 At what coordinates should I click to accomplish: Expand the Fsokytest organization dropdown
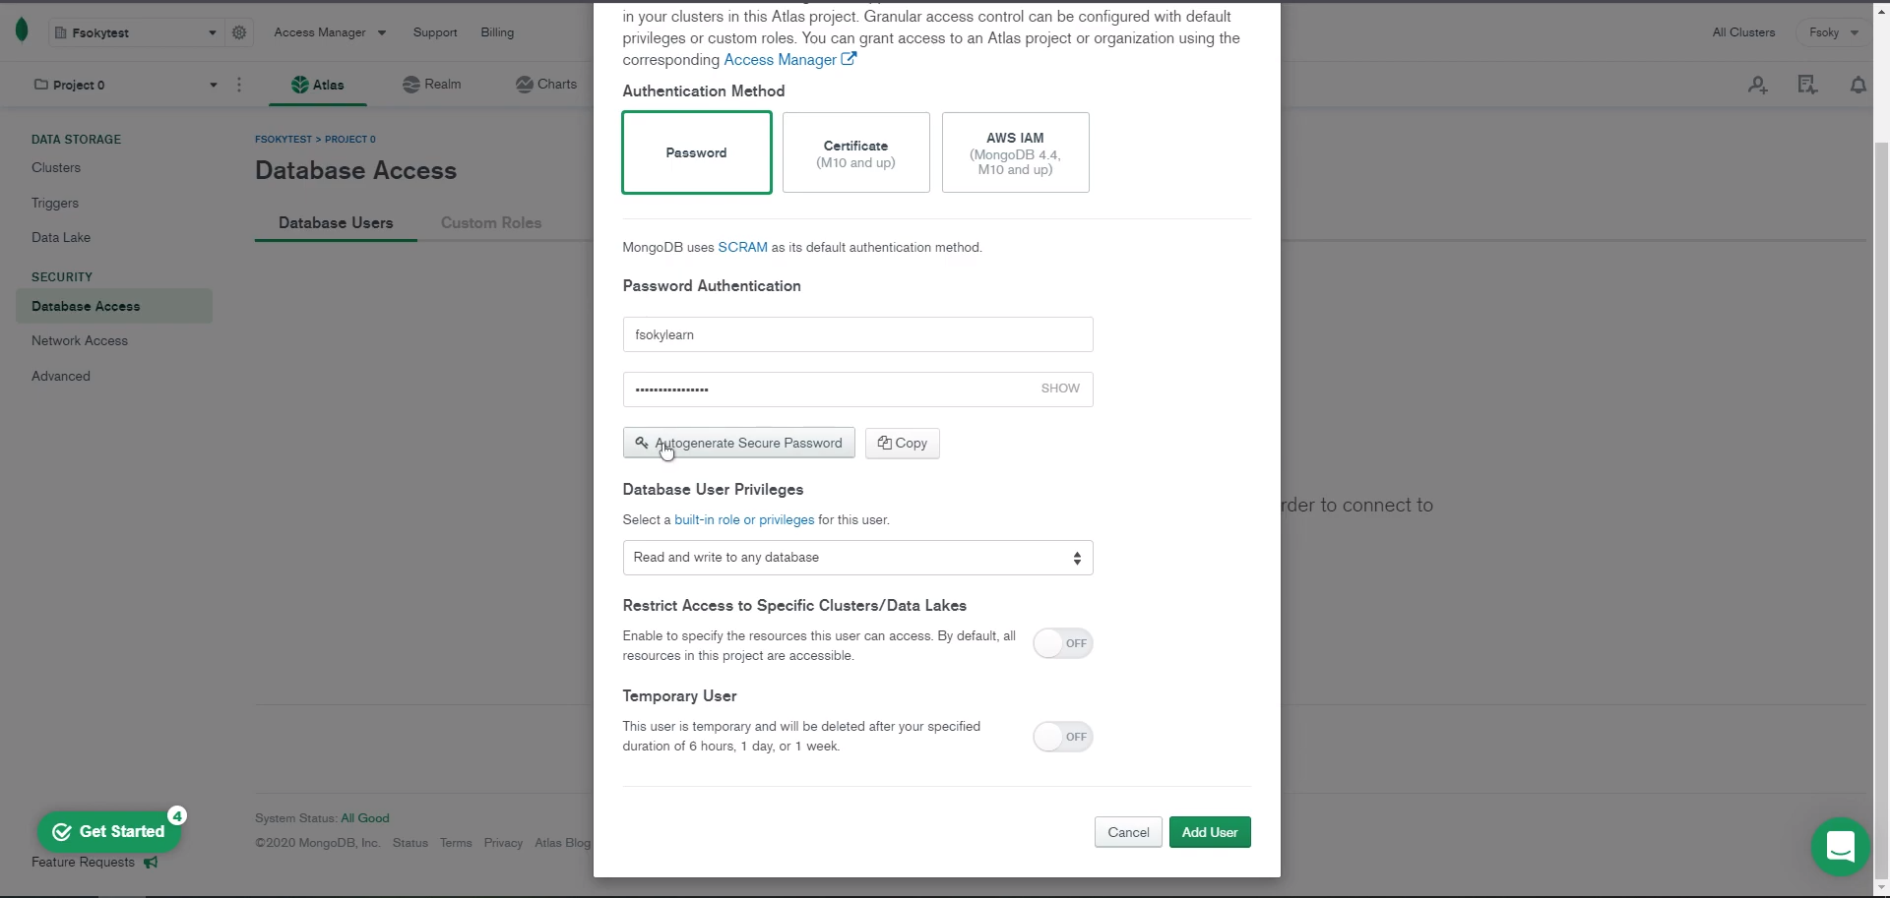pos(136,32)
